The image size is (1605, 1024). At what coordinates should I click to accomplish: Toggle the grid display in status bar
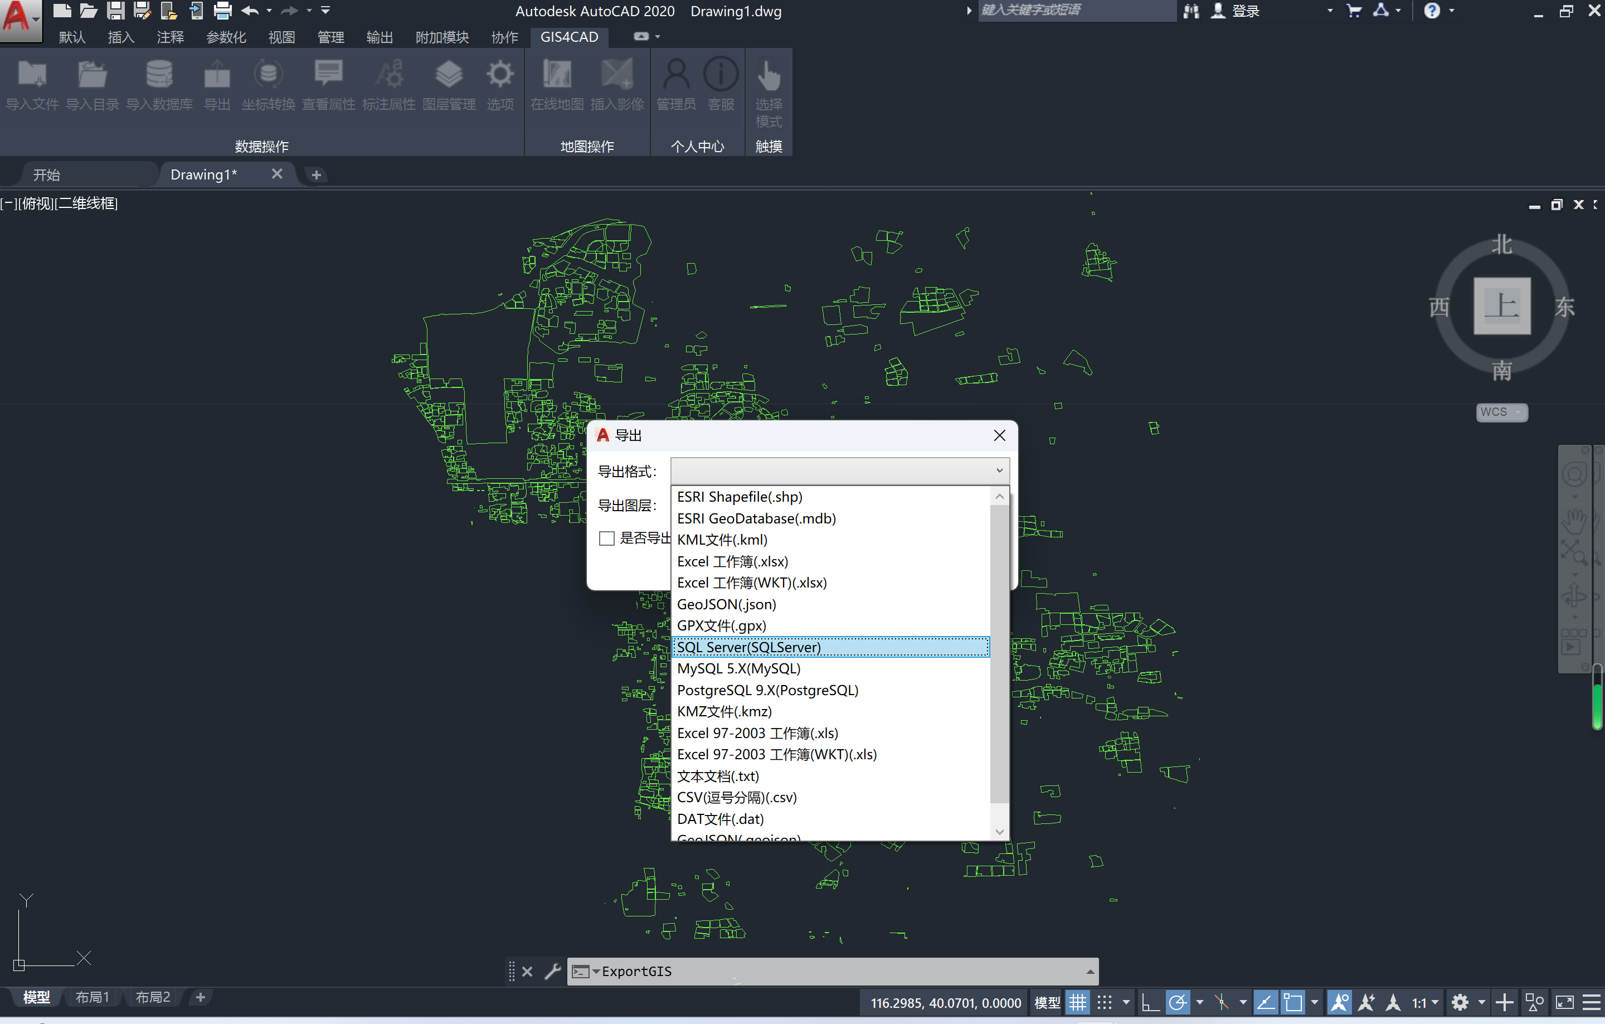(x=1078, y=1002)
